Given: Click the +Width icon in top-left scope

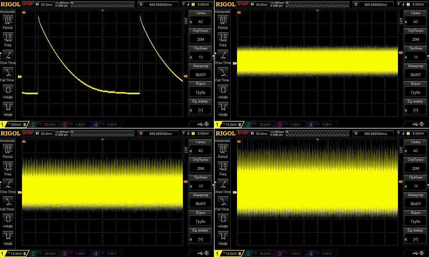Looking at the screenshot, I should coord(8,90).
